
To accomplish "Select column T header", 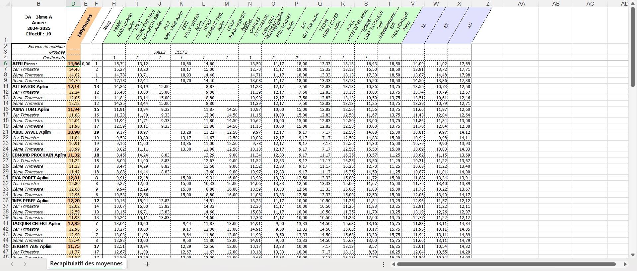I will [x=389, y=4].
